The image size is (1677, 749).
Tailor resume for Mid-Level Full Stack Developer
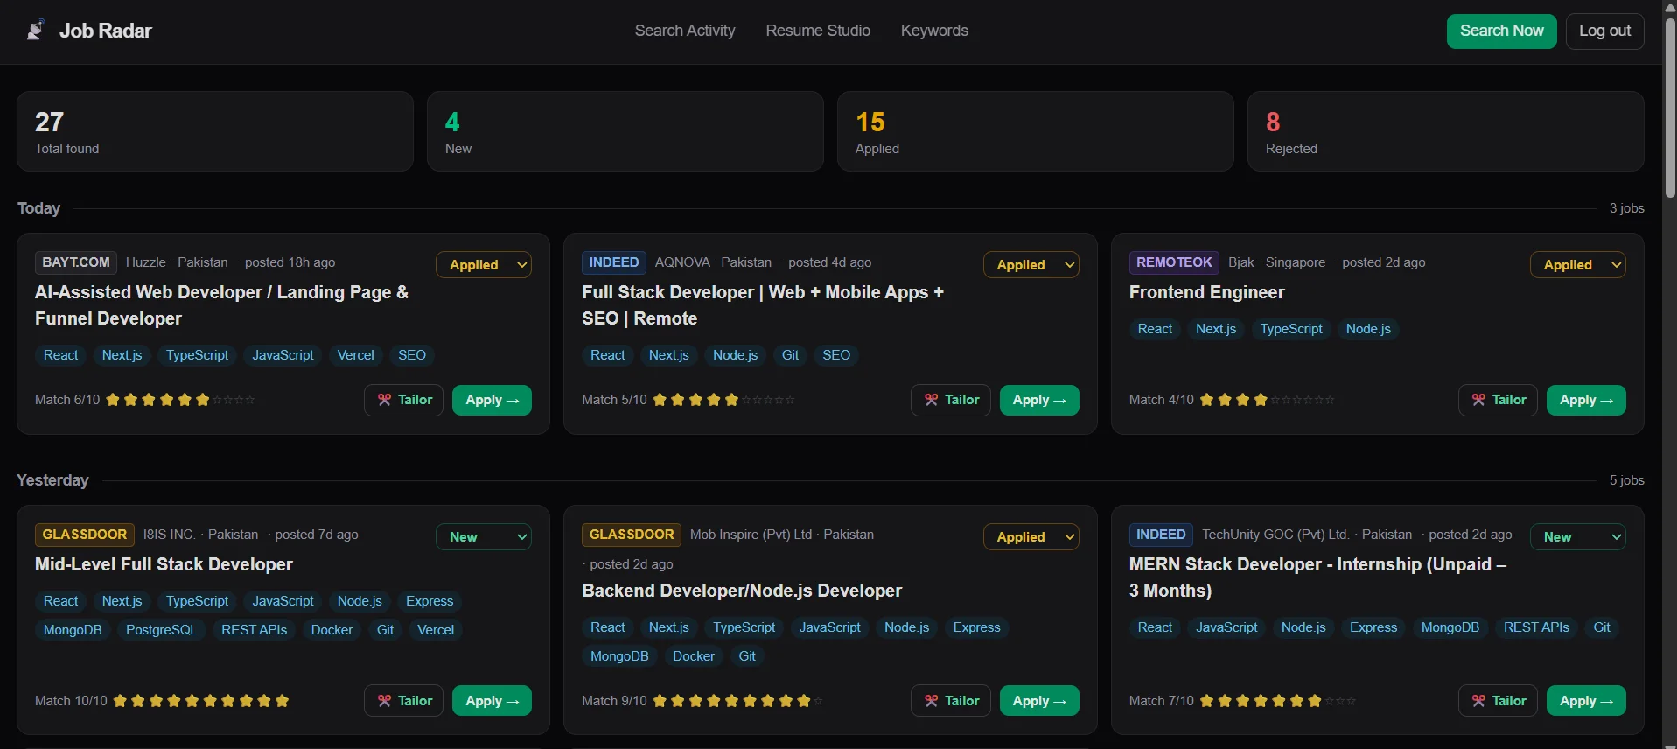pos(403,701)
